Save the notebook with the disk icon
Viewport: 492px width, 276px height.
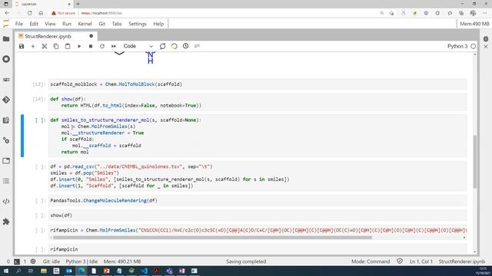22,46
